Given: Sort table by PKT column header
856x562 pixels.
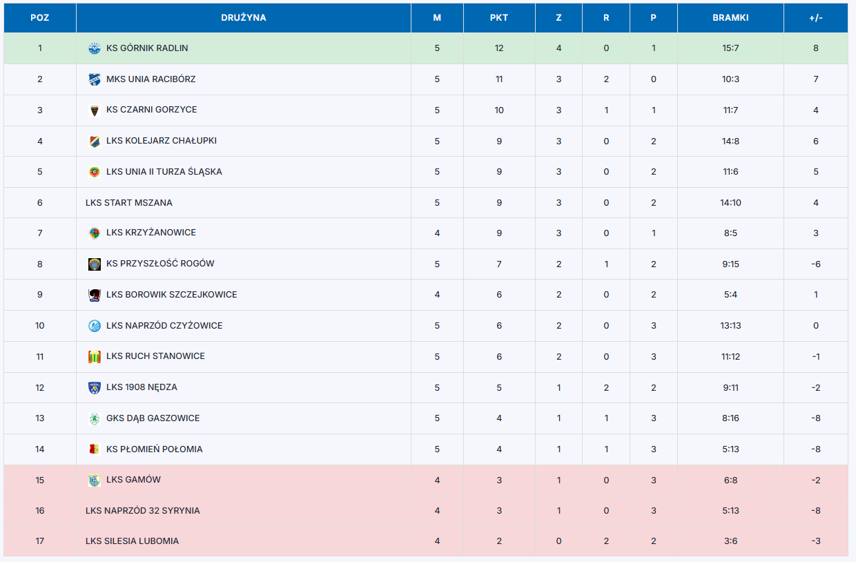Looking at the screenshot, I should [499, 18].
